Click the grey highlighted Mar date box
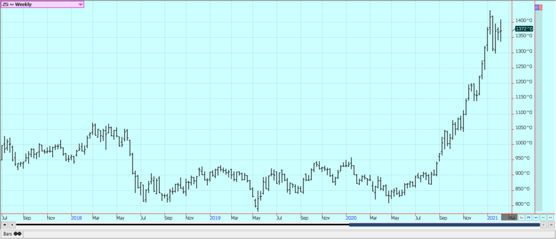This screenshot has height=239, width=556. tap(509, 217)
